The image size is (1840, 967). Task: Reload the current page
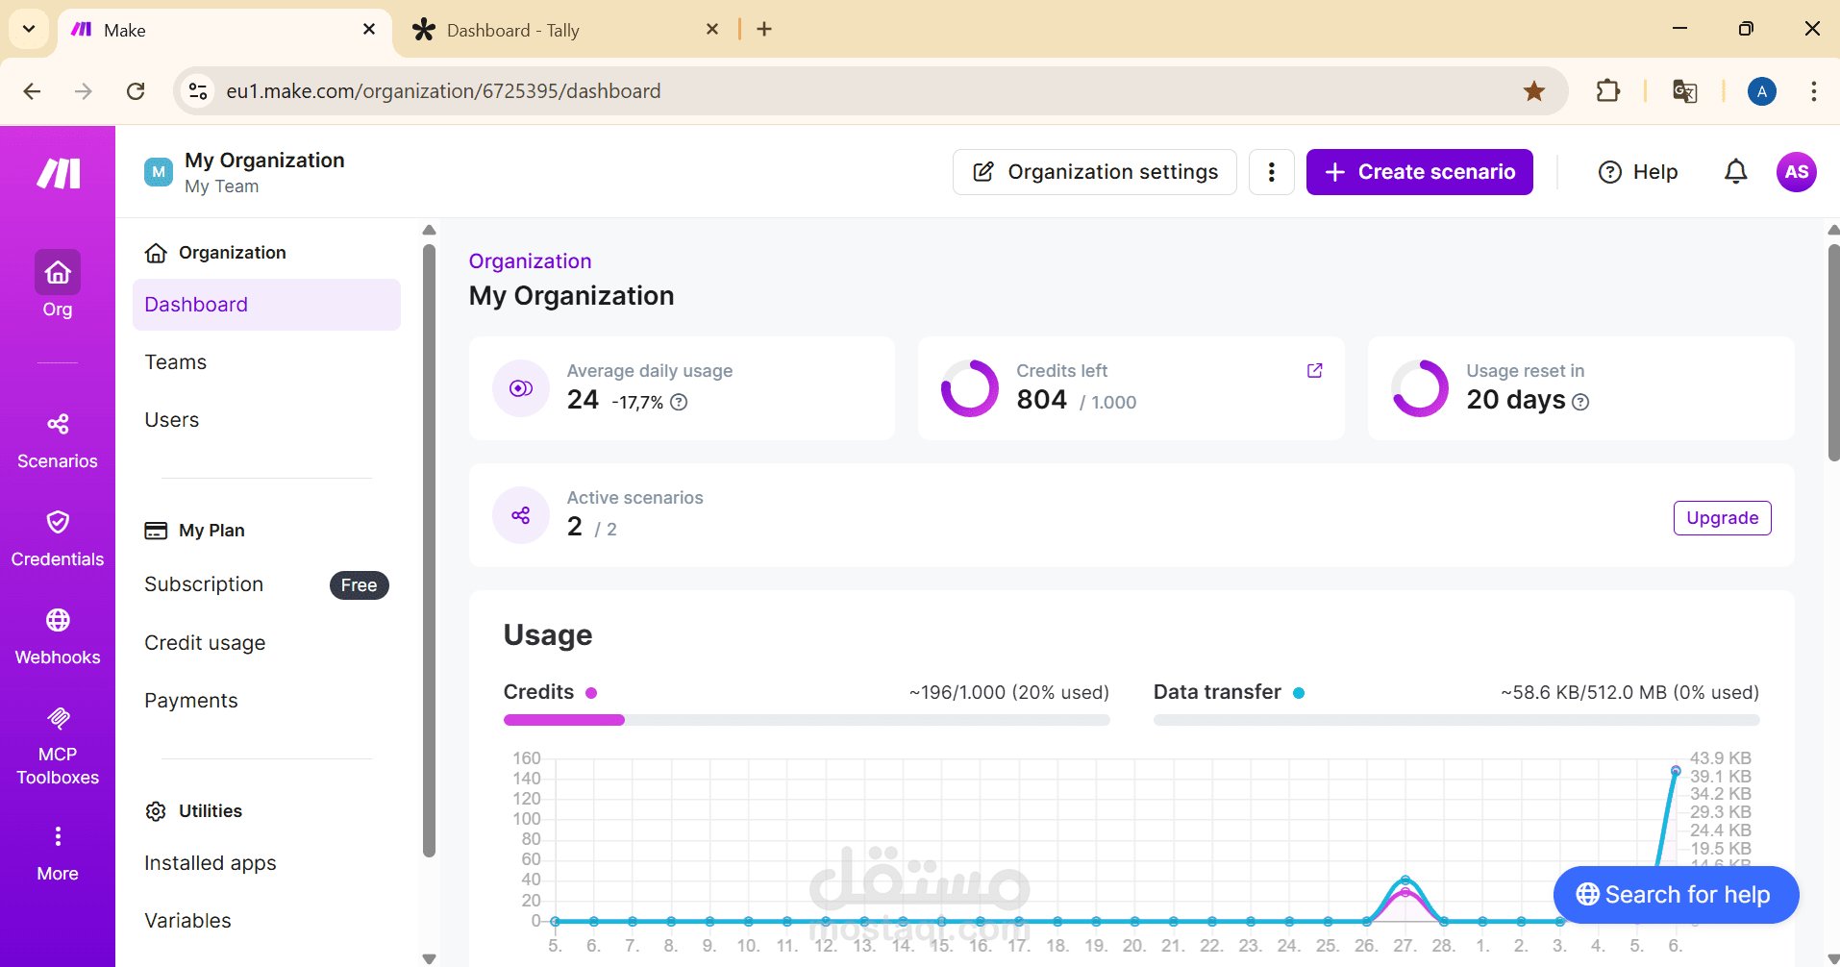(x=136, y=91)
